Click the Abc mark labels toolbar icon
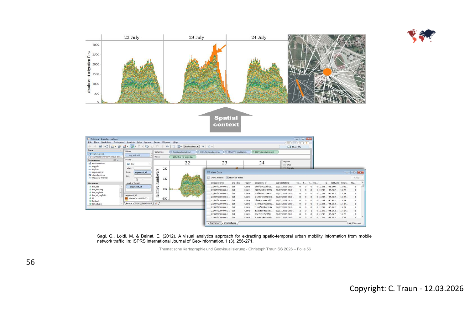This screenshot has width=470, height=313. coord(168,146)
